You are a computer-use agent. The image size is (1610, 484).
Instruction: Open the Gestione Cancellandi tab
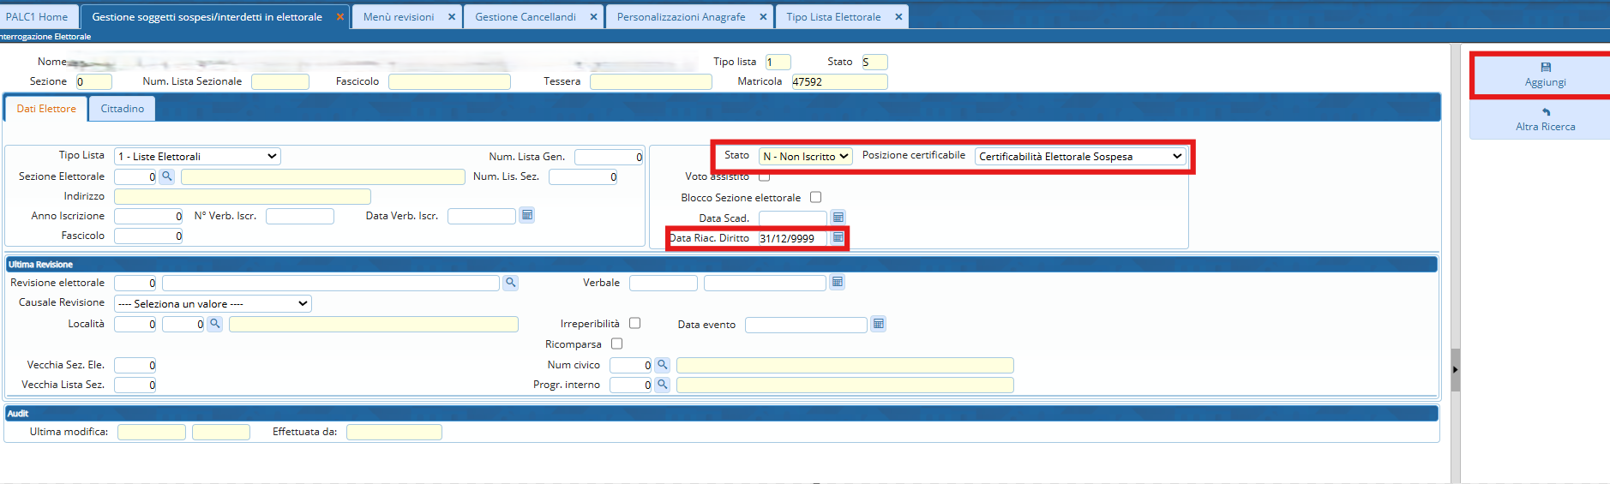[525, 17]
